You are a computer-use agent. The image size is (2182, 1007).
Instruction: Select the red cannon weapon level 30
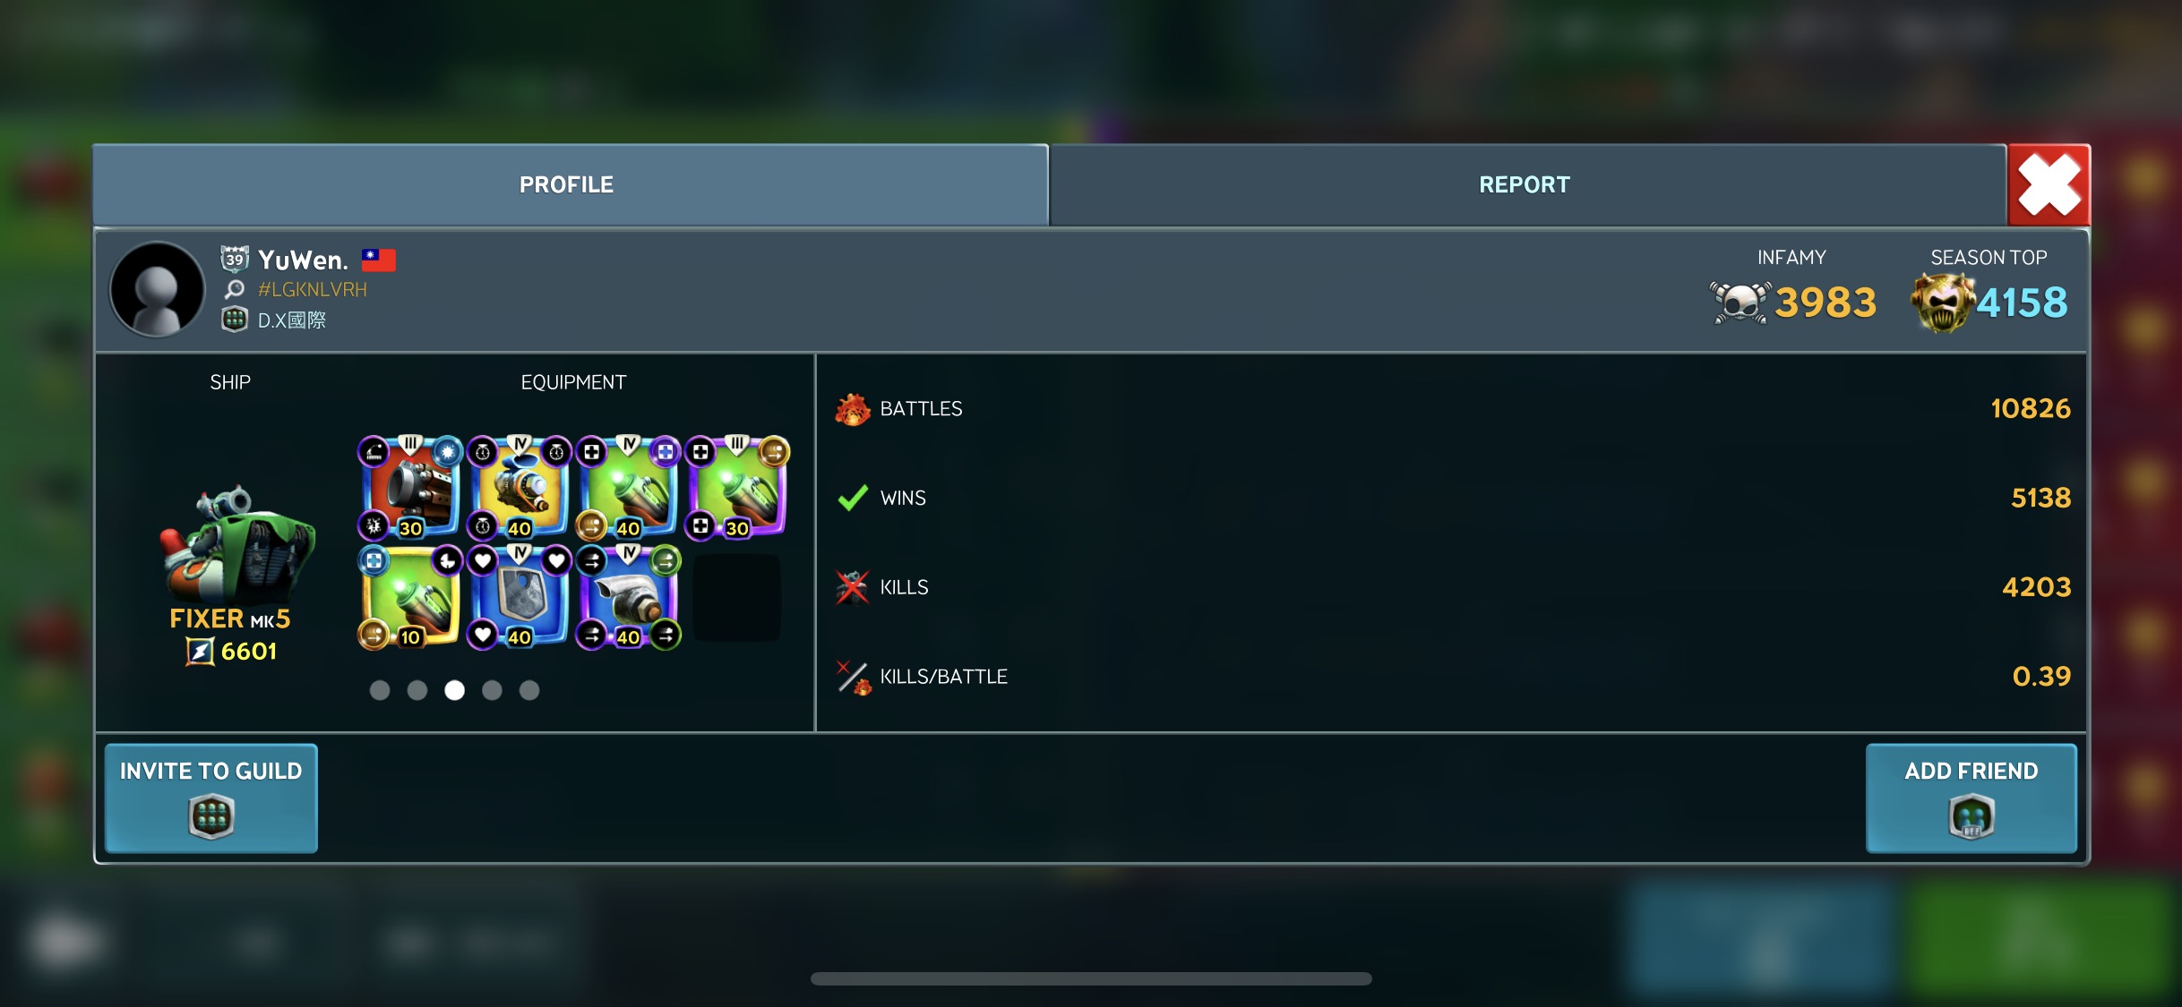click(x=410, y=487)
